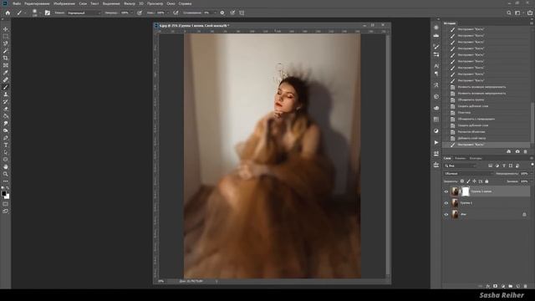Select the Crop tool
This screenshot has width=535, height=301.
pyautogui.click(x=6, y=58)
